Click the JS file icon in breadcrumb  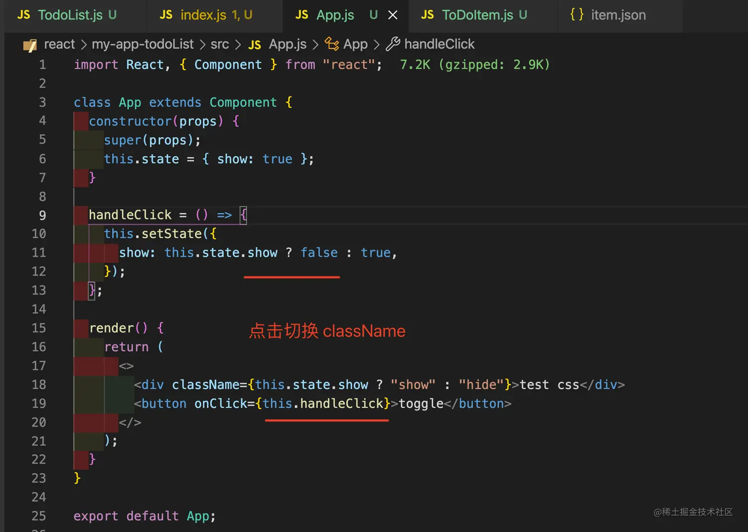click(x=255, y=45)
